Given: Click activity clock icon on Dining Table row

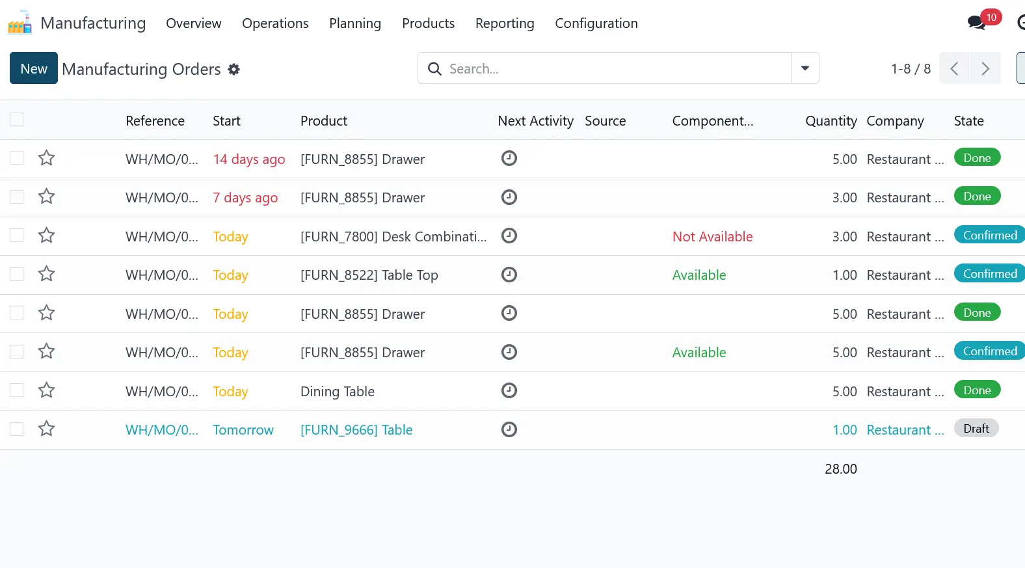Looking at the screenshot, I should pyautogui.click(x=509, y=390).
